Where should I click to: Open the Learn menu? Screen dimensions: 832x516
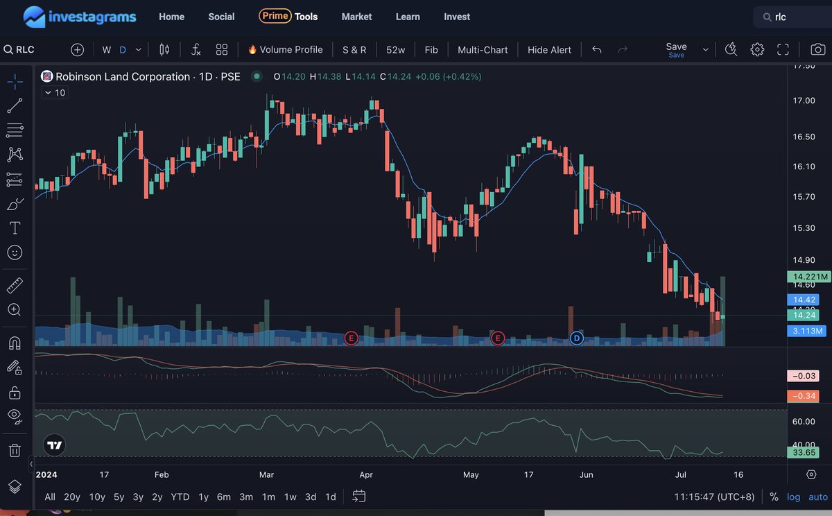click(x=408, y=17)
